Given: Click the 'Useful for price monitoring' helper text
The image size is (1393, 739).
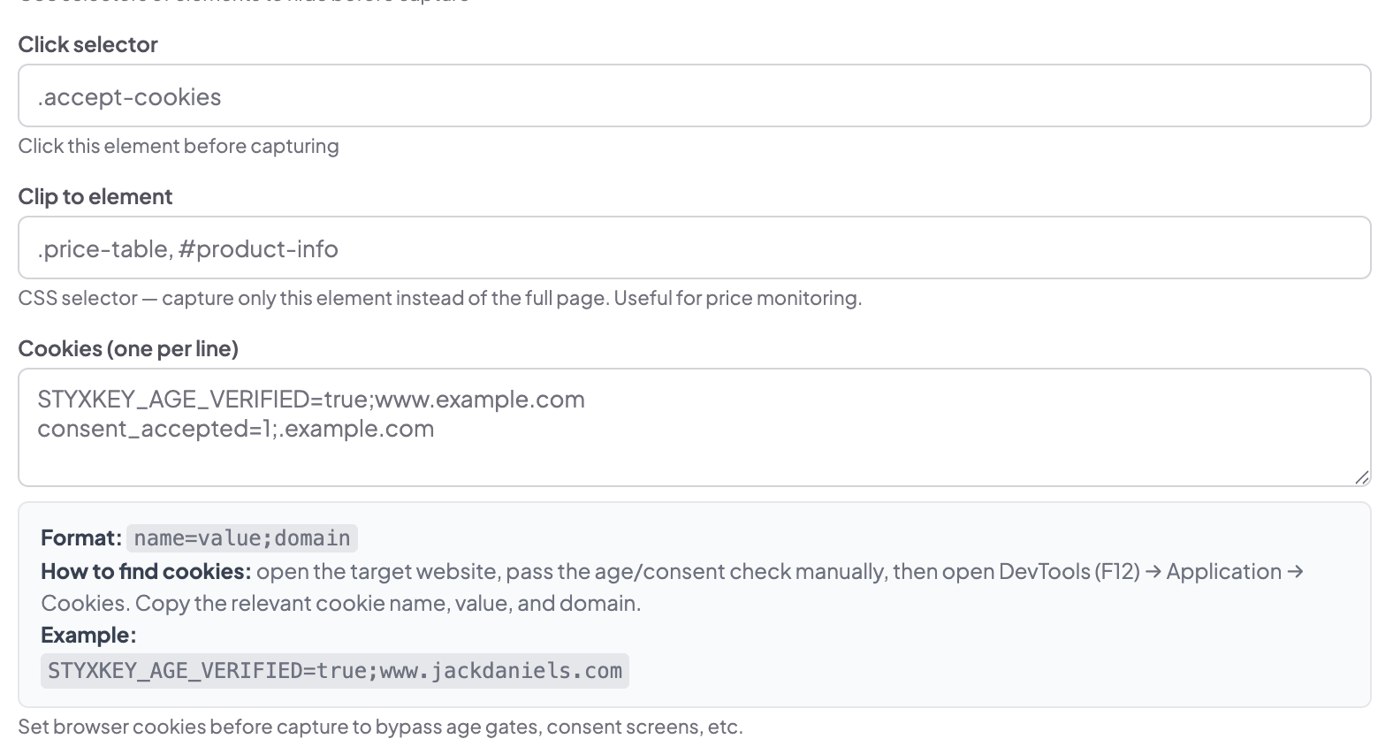Looking at the screenshot, I should click(737, 298).
